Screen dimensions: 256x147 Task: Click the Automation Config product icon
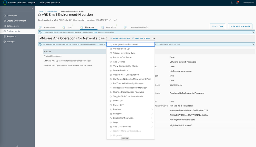click(125, 27)
